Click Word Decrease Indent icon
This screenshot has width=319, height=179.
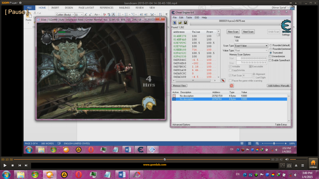[x=141, y=14]
